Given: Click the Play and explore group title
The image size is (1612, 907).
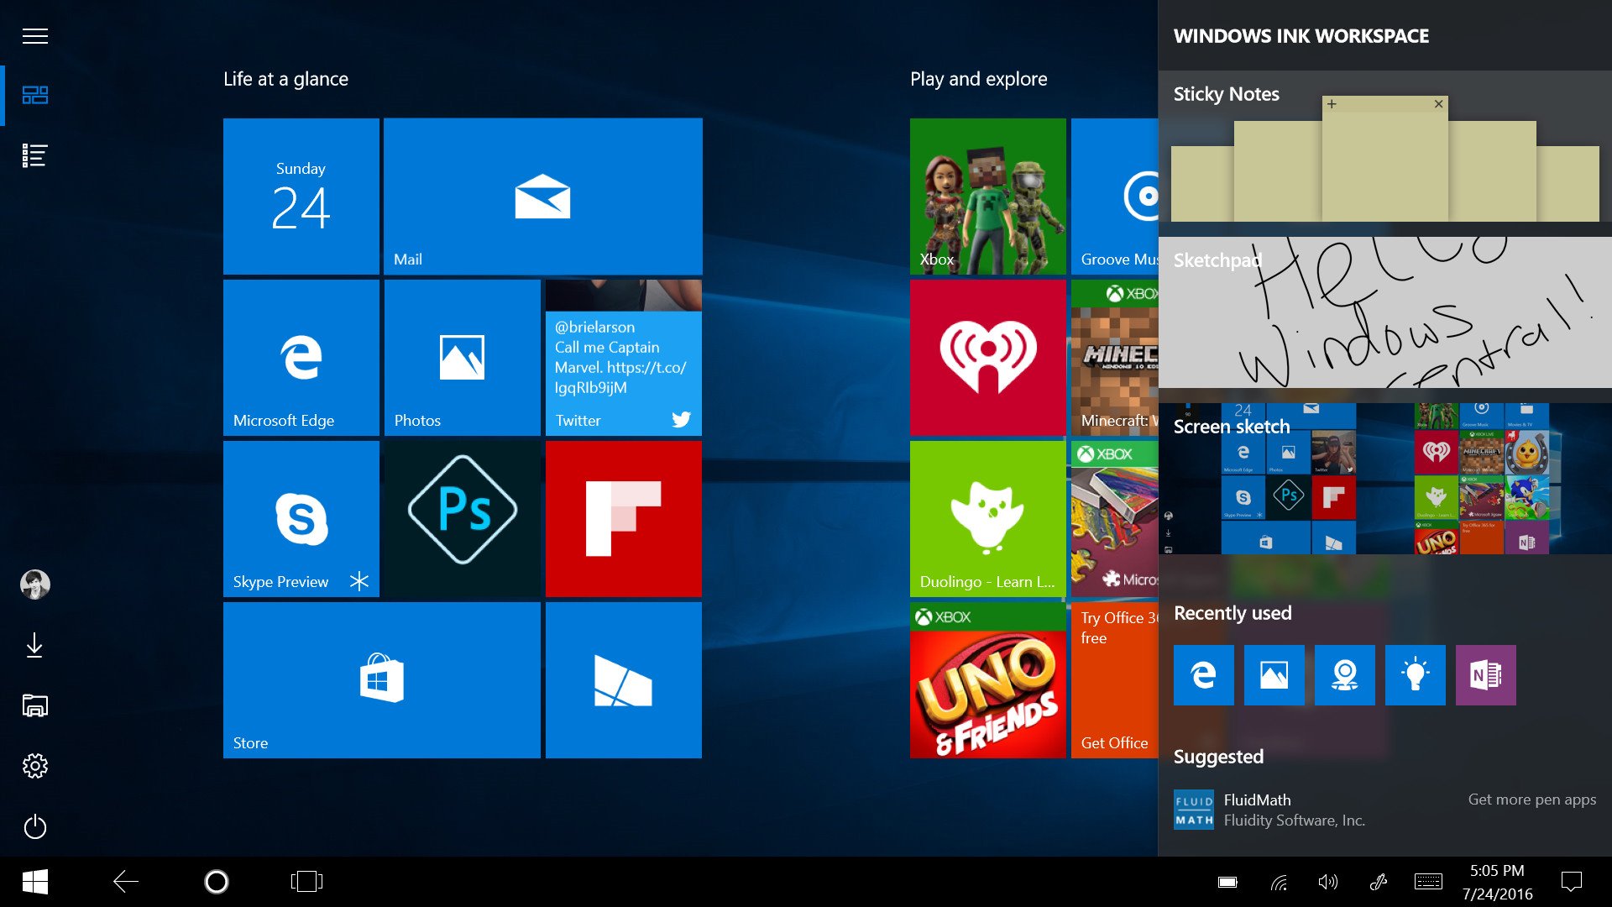Looking at the screenshot, I should (x=978, y=79).
